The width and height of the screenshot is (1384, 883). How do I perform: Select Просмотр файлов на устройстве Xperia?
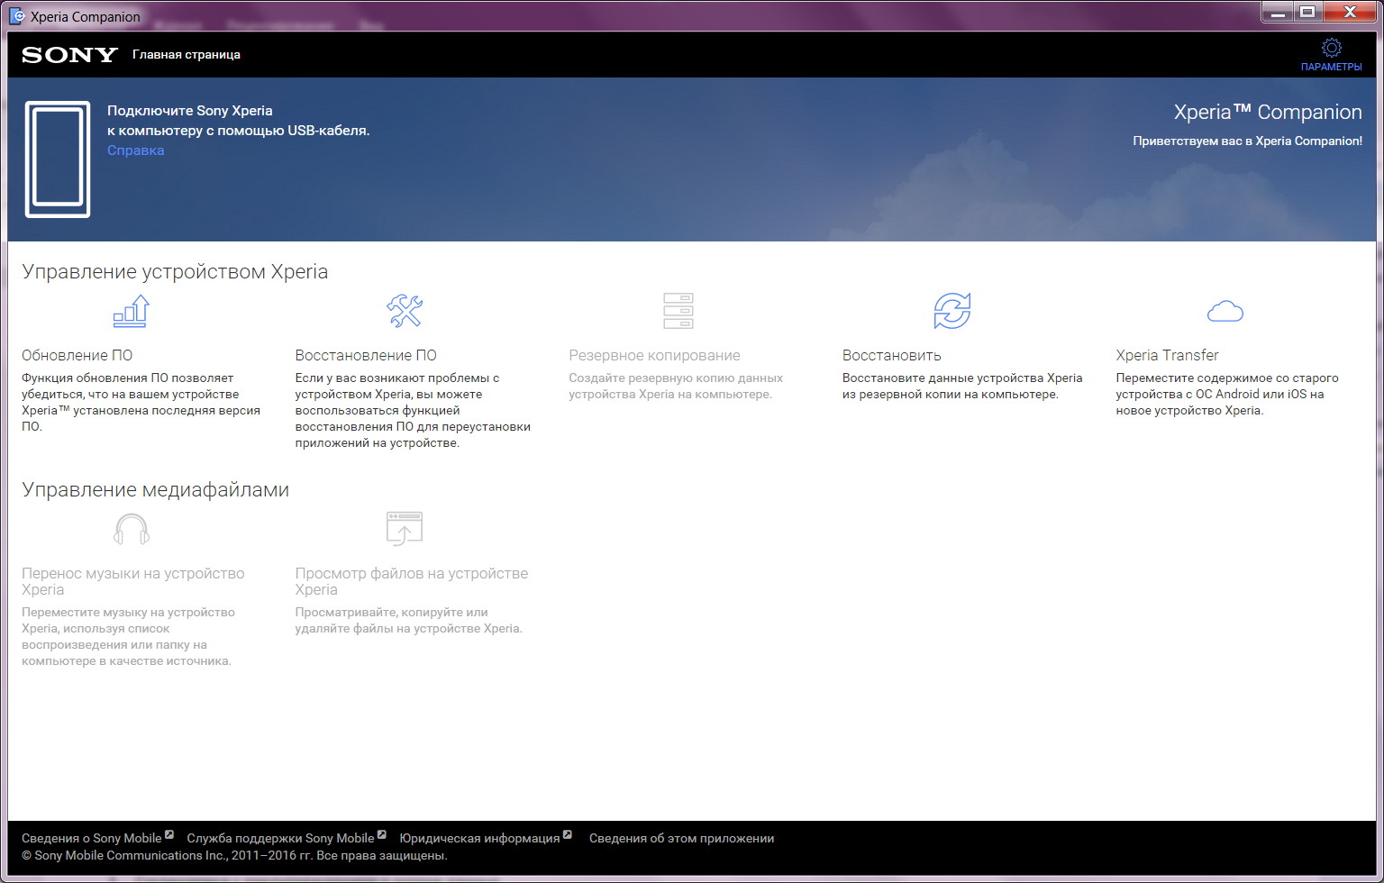(x=412, y=581)
